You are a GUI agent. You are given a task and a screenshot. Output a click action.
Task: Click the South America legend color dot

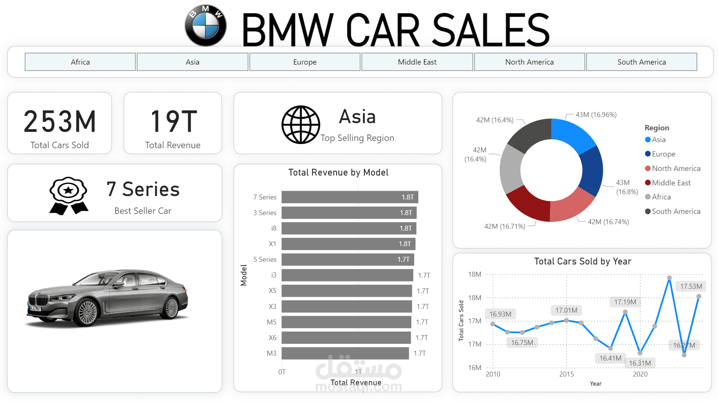tap(648, 211)
